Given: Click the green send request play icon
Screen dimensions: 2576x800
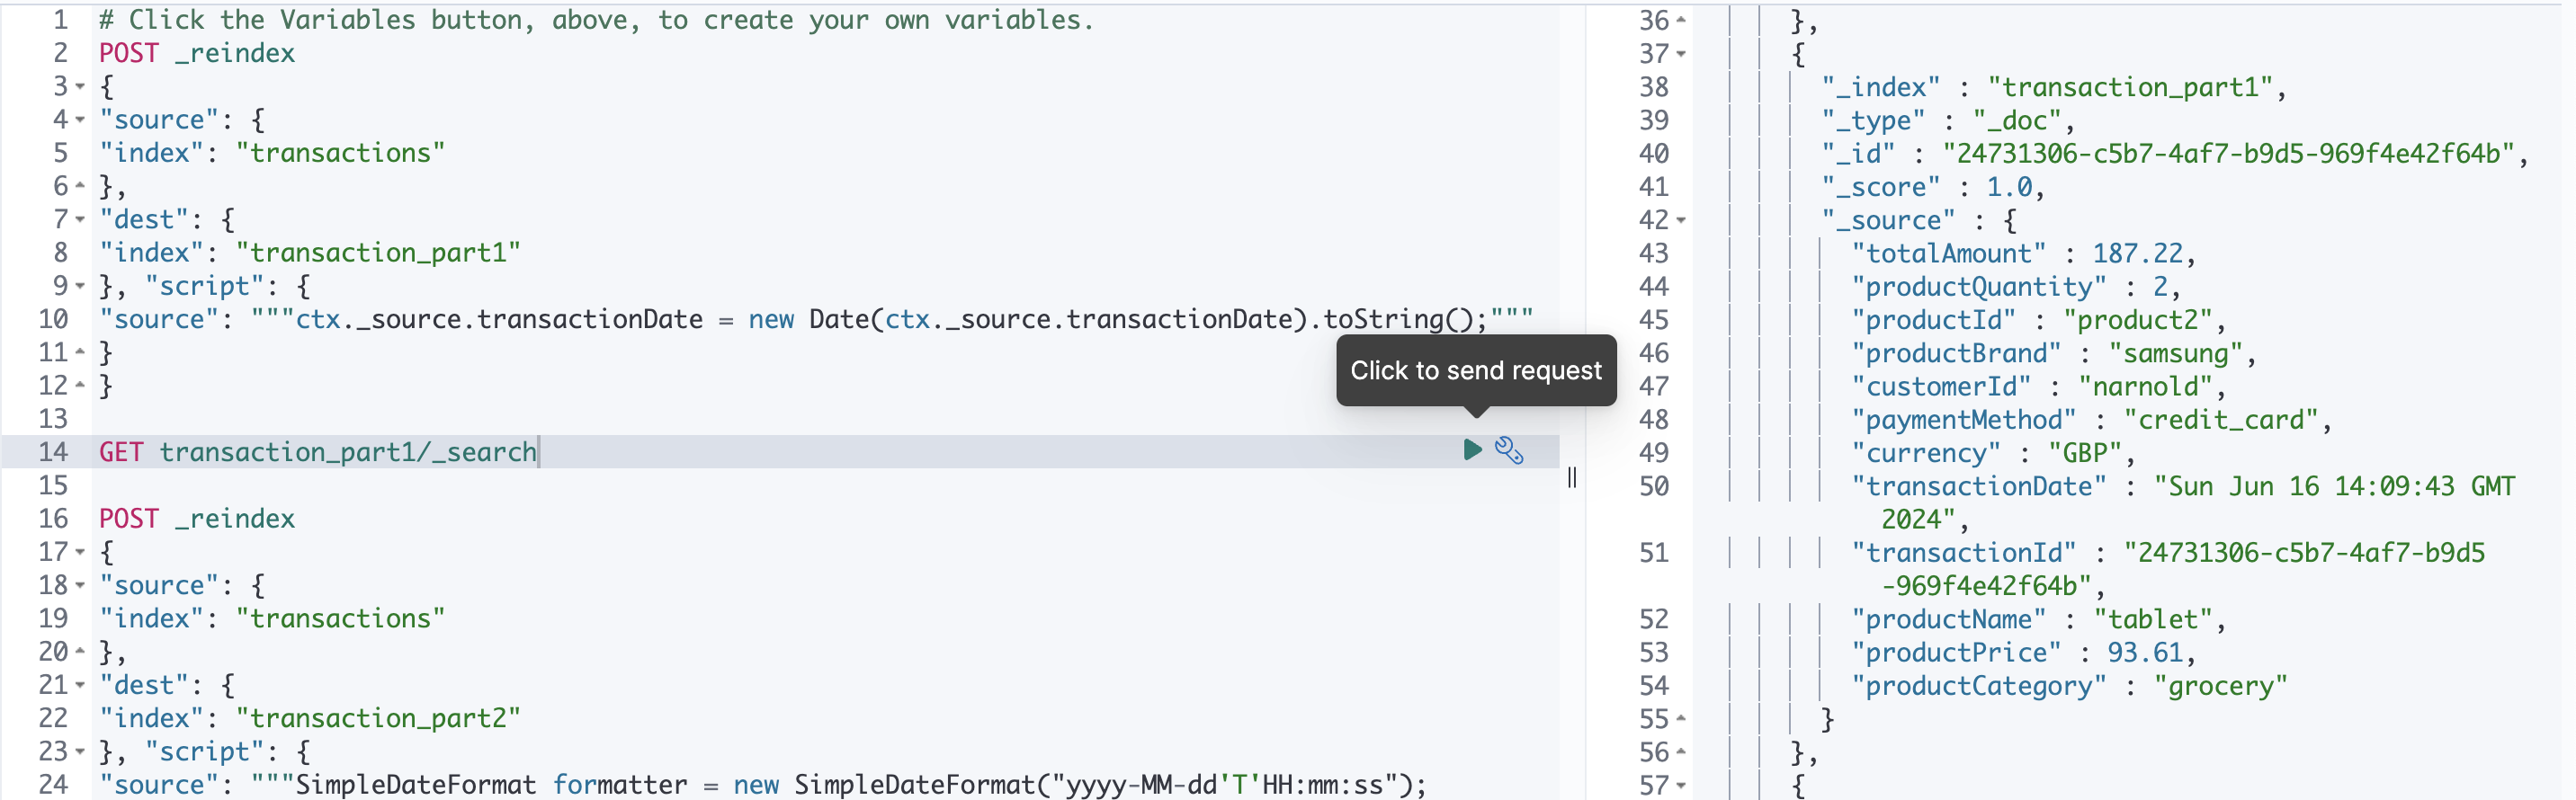Looking at the screenshot, I should click(1472, 450).
